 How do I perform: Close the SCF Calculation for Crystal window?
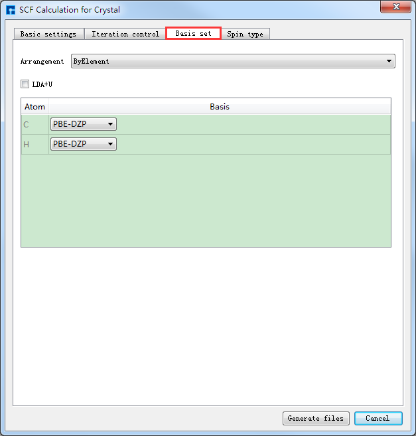click(x=395, y=7)
